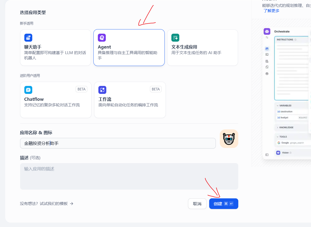
Task: Collapse the VARIABLES section in preview
Action: click(285, 106)
